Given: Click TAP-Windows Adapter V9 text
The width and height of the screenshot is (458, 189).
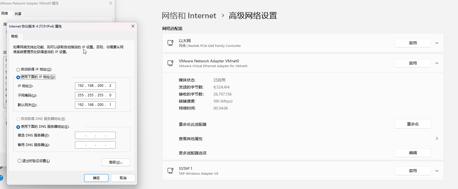Looking at the screenshot, I should point(198,174).
